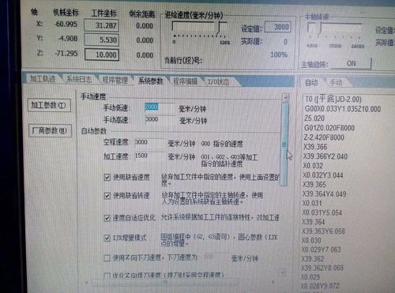Screen dimensions: 395x293
Task: Click the 加工参数 button
Action: tap(49, 106)
